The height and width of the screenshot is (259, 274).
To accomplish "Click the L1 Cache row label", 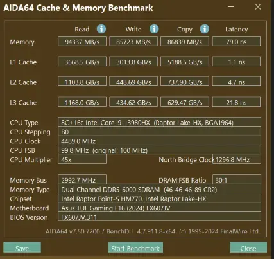I will tap(23, 62).
